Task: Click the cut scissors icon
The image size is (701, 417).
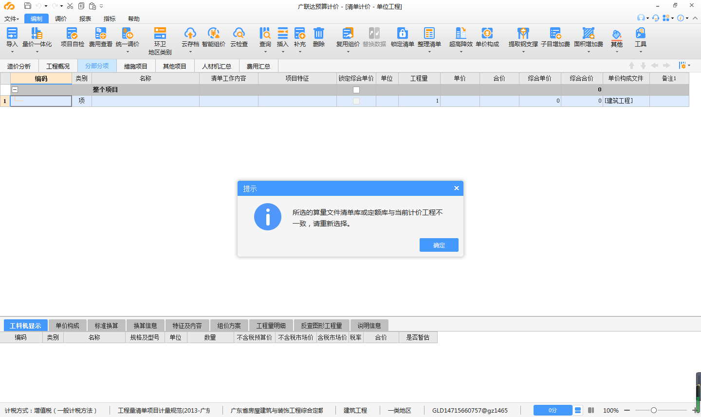Action: click(x=70, y=6)
